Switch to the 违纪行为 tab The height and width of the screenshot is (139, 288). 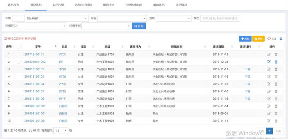pyautogui.click(x=13, y=5)
